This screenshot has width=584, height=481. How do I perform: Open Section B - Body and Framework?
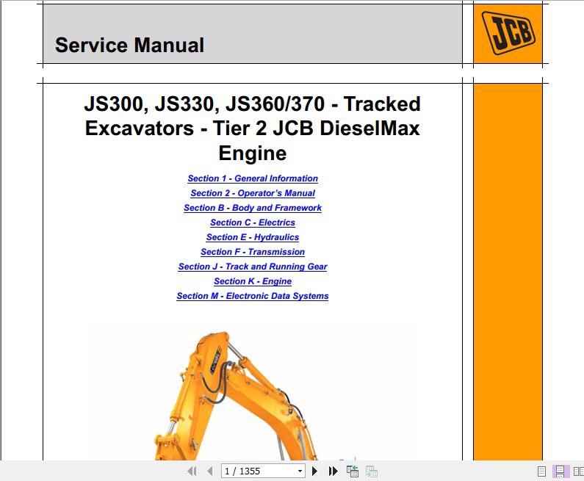coord(253,208)
